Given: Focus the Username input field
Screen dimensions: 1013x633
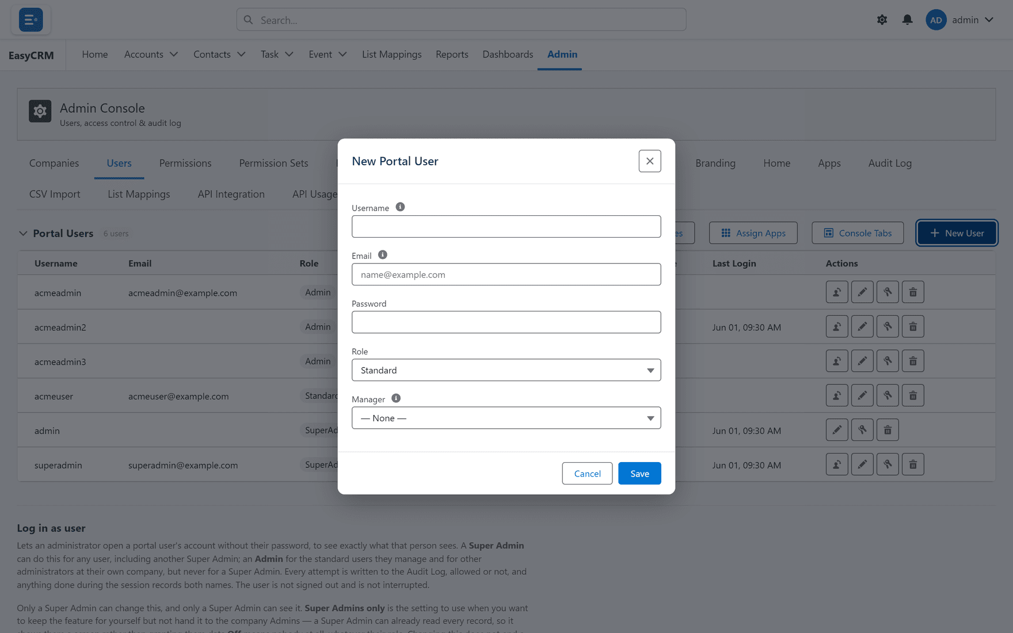Looking at the screenshot, I should pyautogui.click(x=506, y=227).
